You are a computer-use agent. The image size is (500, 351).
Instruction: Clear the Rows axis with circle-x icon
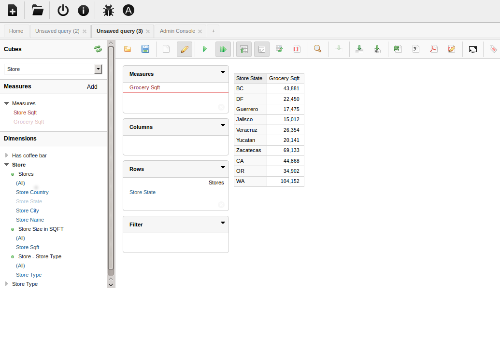tap(221, 205)
